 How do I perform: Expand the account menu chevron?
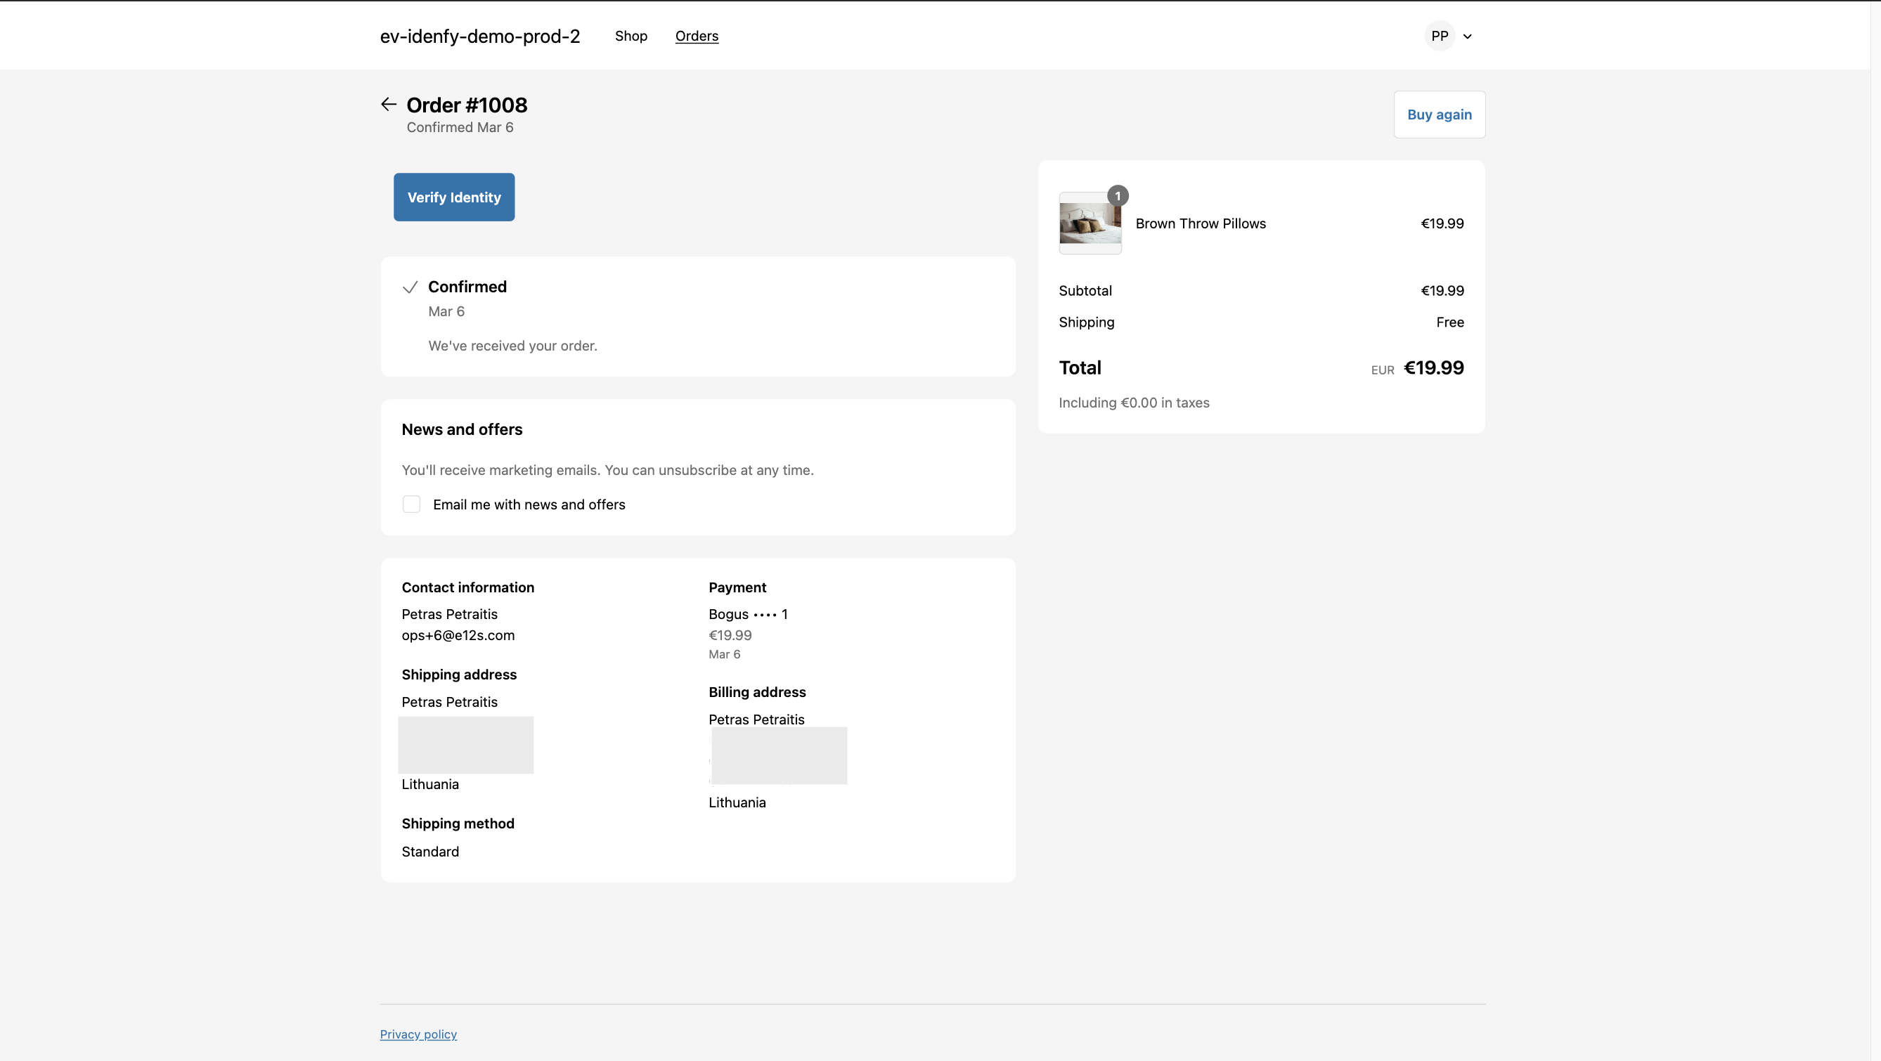click(x=1468, y=36)
